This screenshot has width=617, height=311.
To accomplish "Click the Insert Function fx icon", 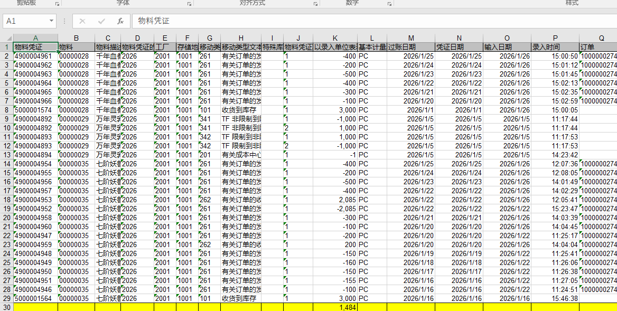I will coord(120,21).
